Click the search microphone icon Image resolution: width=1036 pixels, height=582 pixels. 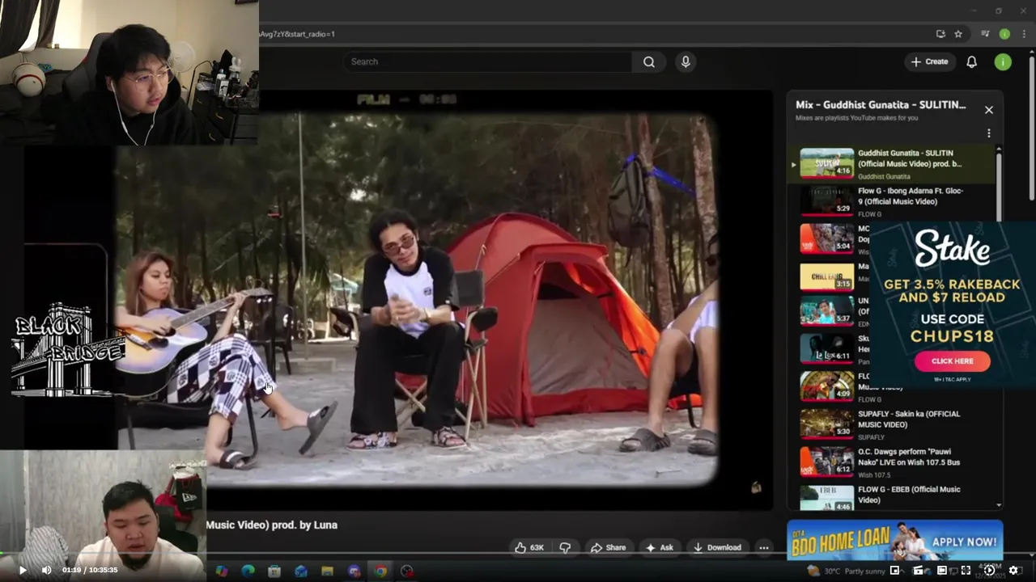pyautogui.click(x=686, y=61)
